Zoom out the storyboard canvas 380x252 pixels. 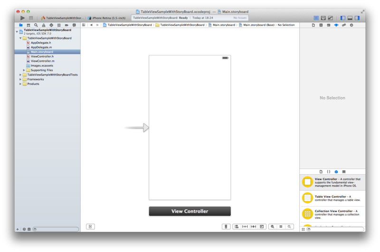point(272,226)
